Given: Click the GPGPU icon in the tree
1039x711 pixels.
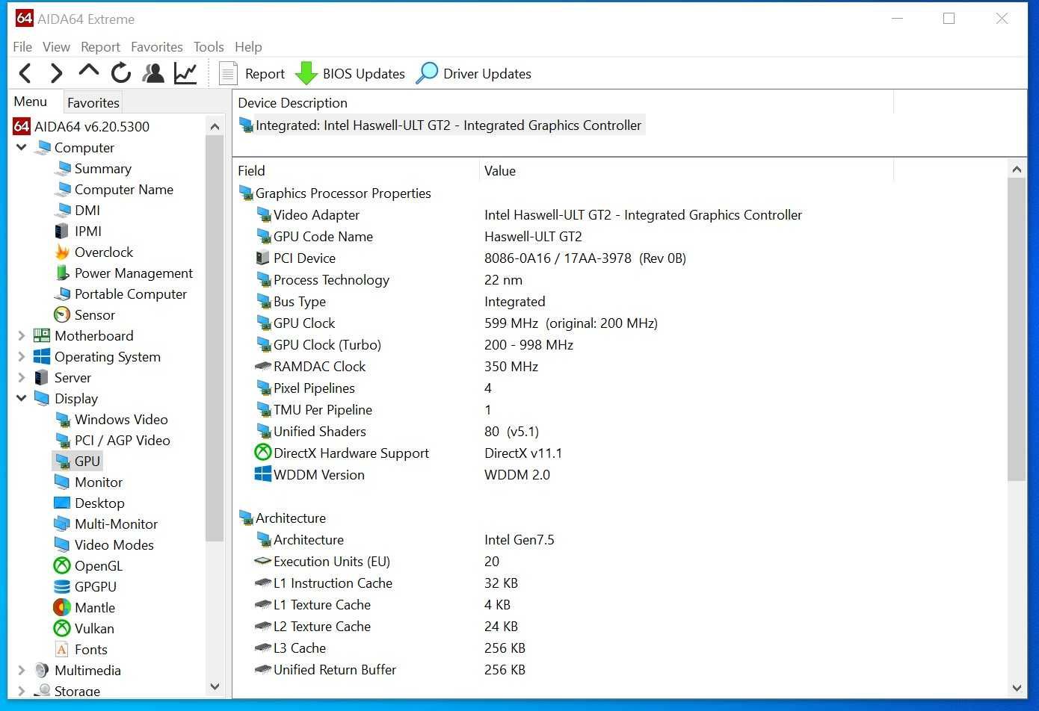Looking at the screenshot, I should (x=62, y=587).
